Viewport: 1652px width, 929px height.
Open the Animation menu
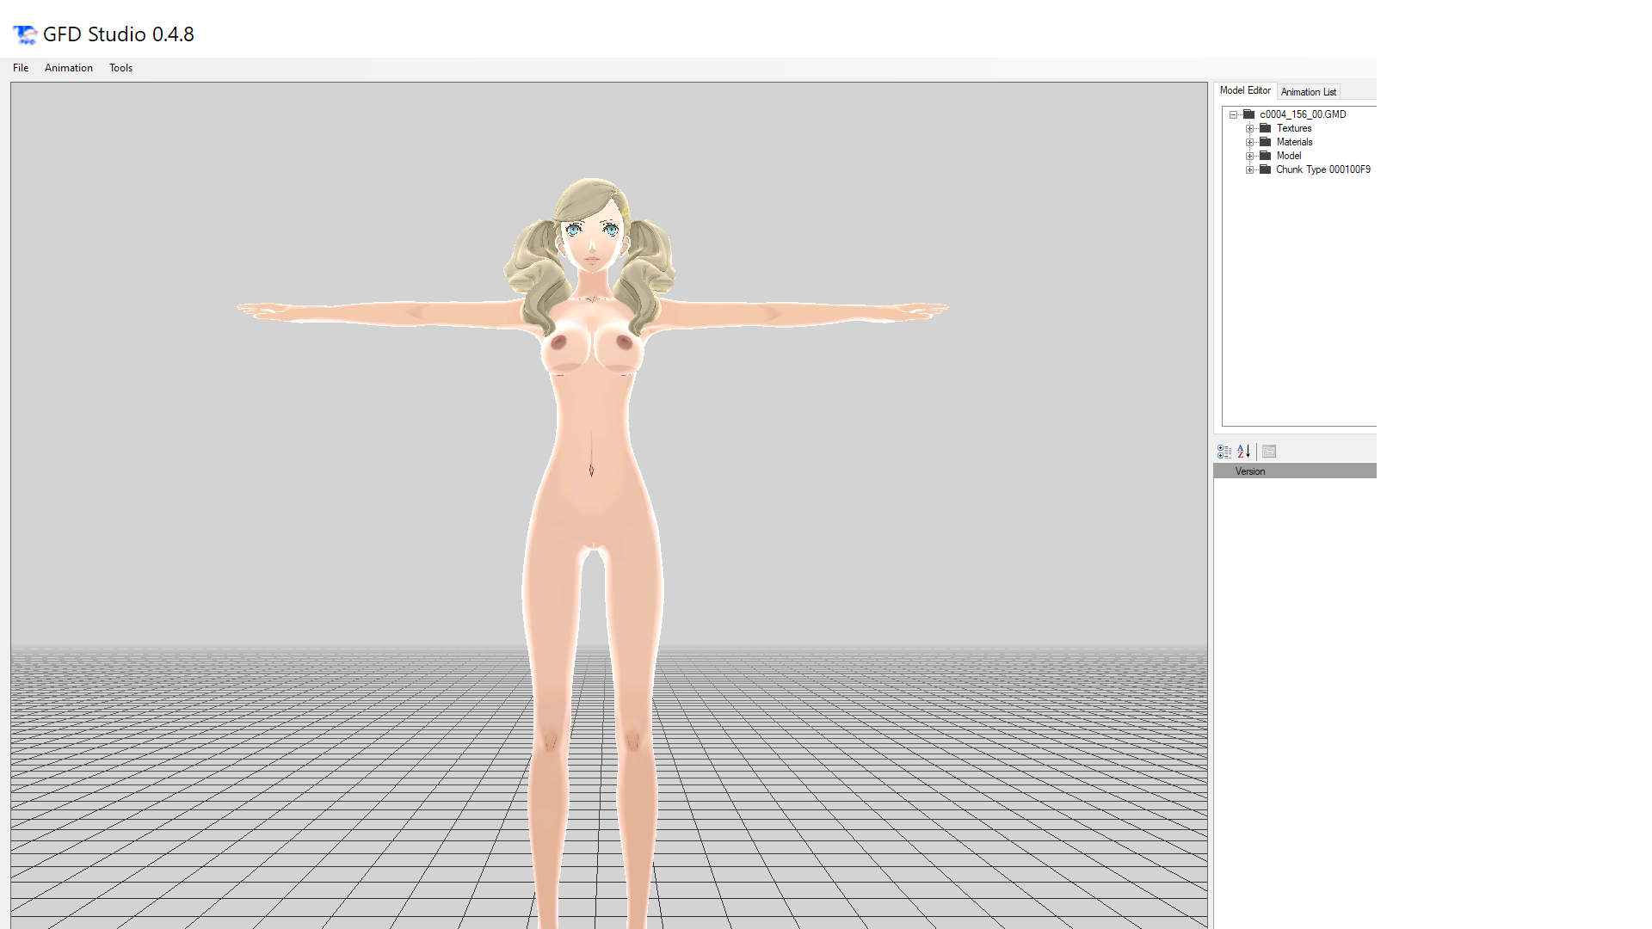pos(69,68)
